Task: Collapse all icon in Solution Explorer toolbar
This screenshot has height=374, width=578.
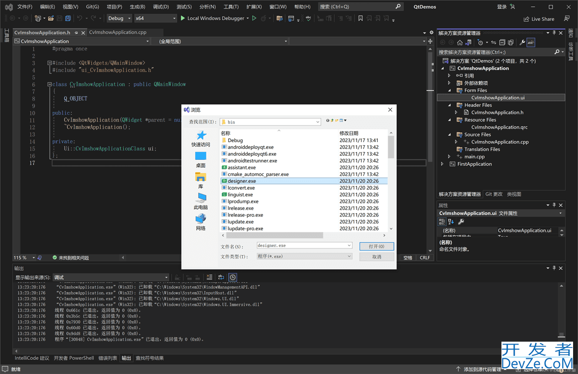Action: (502, 42)
